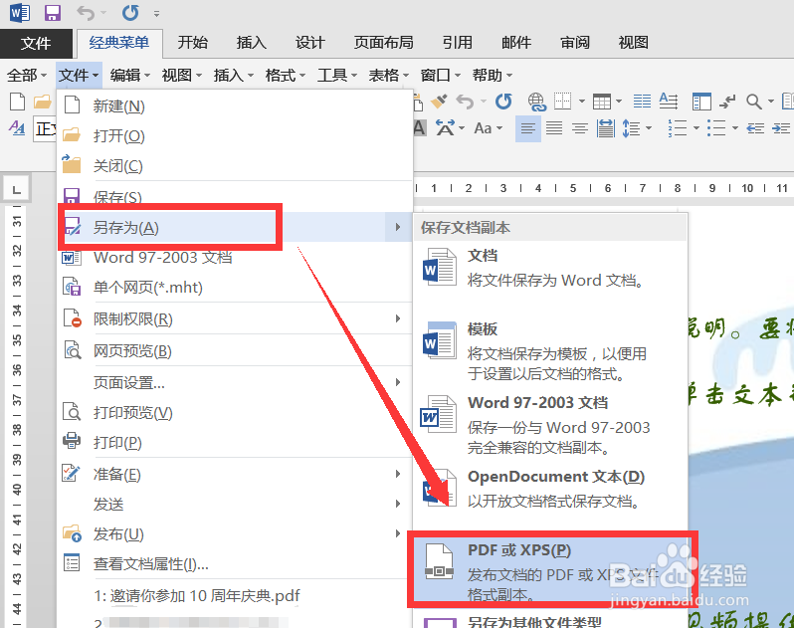This screenshot has height=628, width=794.
Task: Expand the 发送 submenu arrow
Action: [x=398, y=504]
